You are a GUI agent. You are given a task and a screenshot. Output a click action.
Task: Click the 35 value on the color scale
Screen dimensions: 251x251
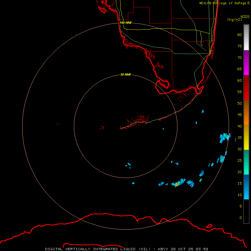240,138
